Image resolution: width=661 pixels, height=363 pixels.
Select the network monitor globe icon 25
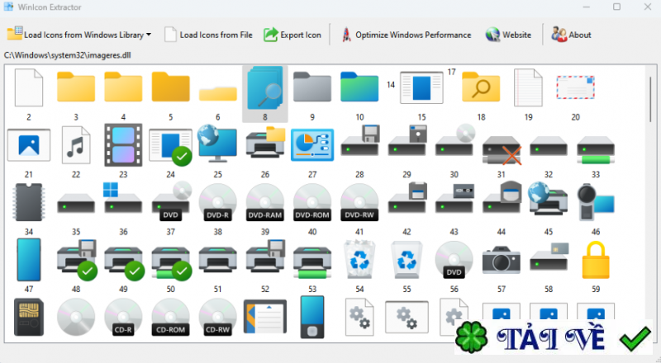point(217,144)
